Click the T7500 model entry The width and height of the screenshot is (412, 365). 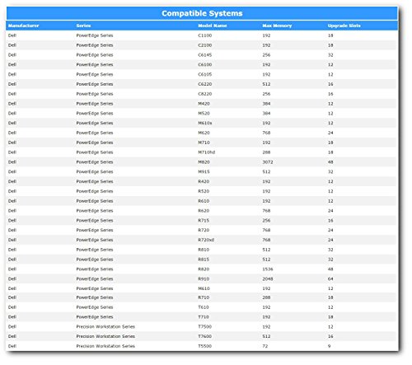click(x=205, y=326)
